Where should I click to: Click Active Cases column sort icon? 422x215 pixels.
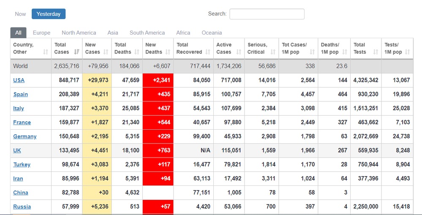point(239,52)
